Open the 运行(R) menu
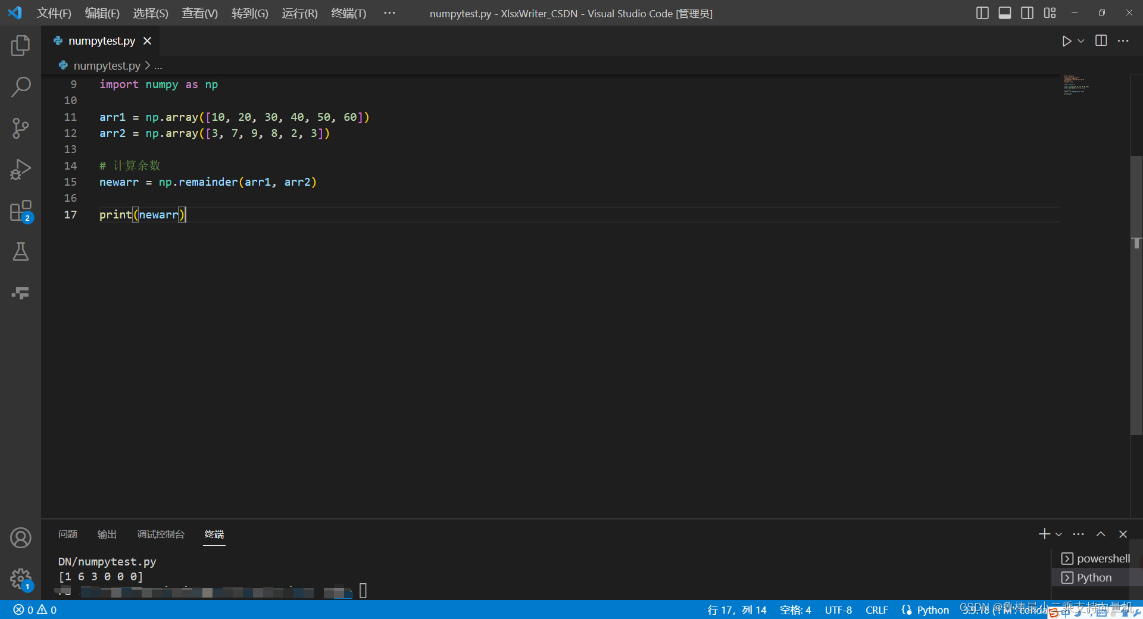The width and height of the screenshot is (1143, 619). (x=300, y=13)
